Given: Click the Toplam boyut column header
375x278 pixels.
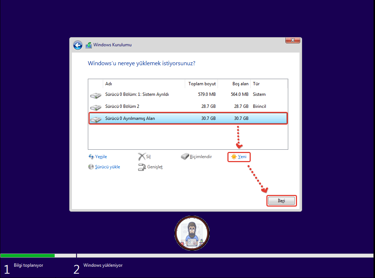Looking at the screenshot, I should point(202,84).
